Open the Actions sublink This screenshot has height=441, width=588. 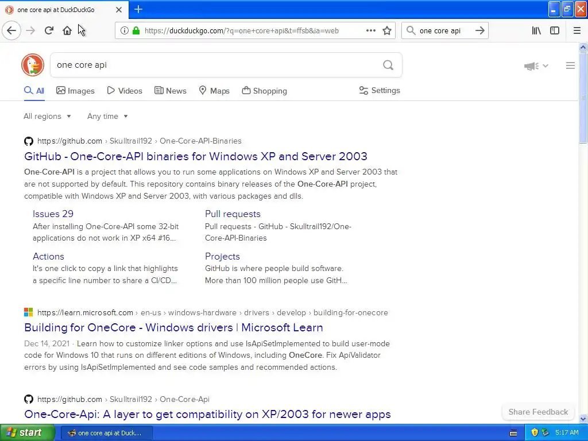[x=48, y=256]
